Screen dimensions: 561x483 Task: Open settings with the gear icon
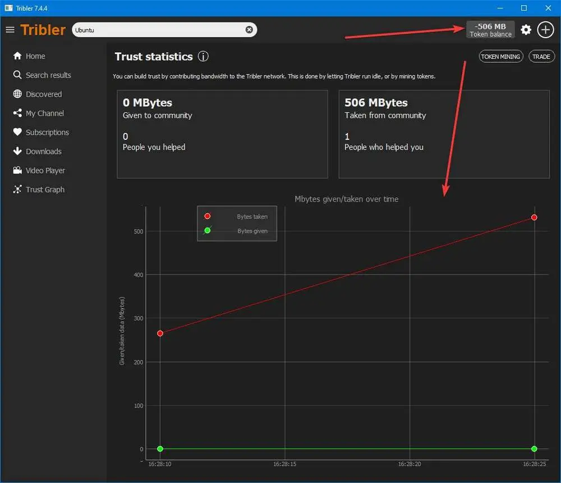point(526,30)
